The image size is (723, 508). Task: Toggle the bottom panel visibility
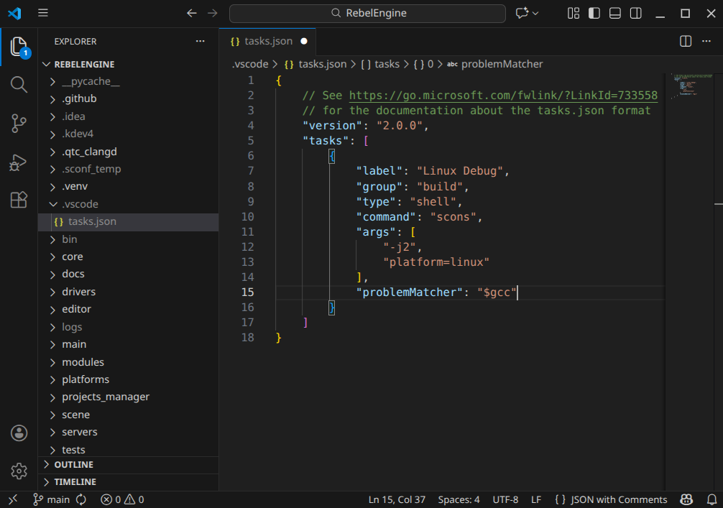click(615, 13)
